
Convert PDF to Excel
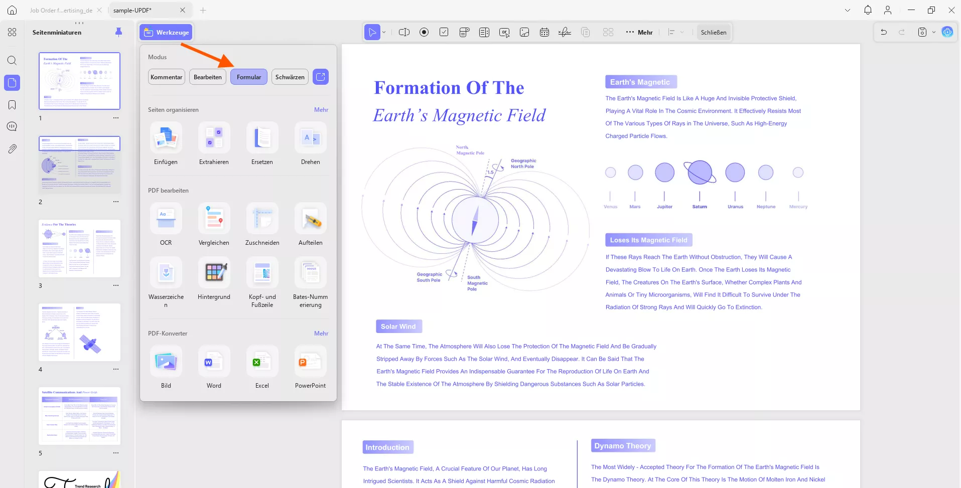[262, 367]
